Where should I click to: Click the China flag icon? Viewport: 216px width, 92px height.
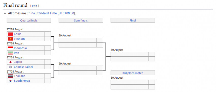[10, 34]
